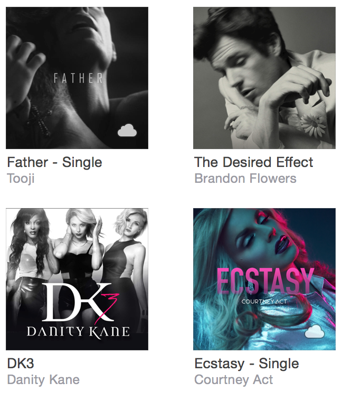Click the FATHER lettering on the cover
The height and width of the screenshot is (393, 342).
(x=78, y=78)
